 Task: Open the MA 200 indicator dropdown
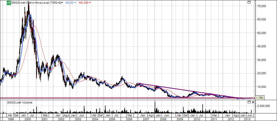click(x=90, y=3)
